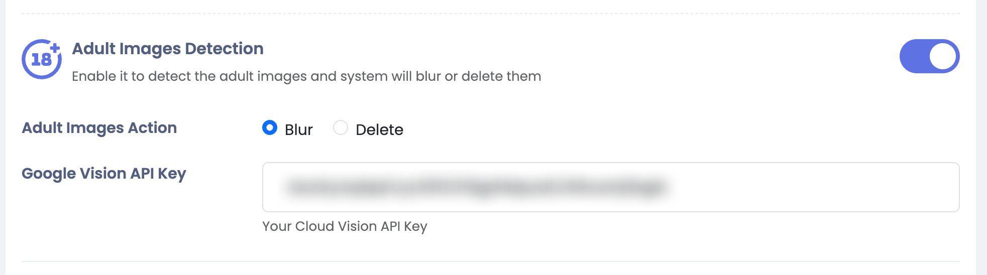
Task: Select the Blur radio button
Action: pyautogui.click(x=270, y=128)
